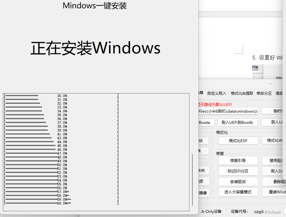
Task: Click the 刷入UEFI到Bootb button
Action: (x=238, y=123)
